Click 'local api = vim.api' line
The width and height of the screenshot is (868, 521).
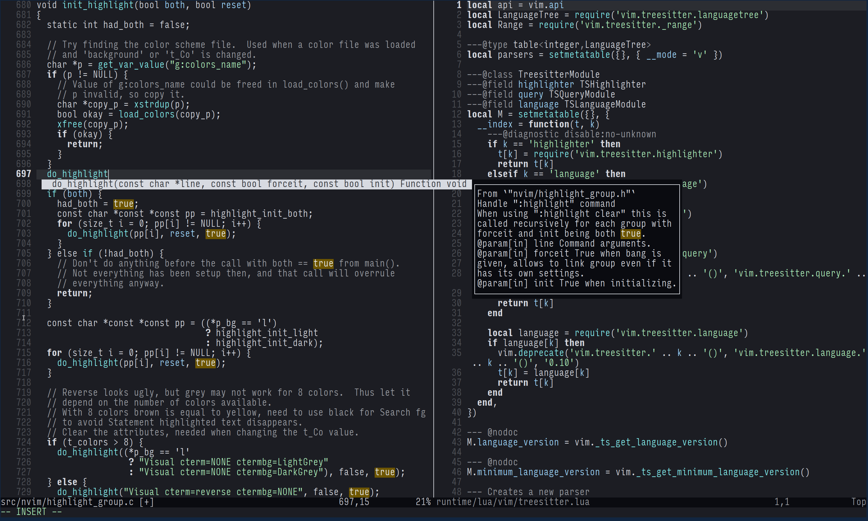515,5
